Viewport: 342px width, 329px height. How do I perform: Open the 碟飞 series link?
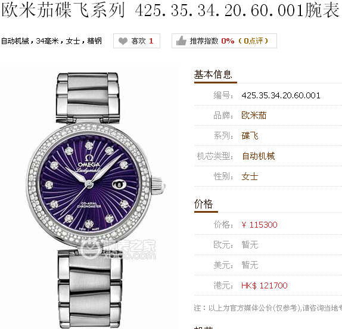(250, 136)
